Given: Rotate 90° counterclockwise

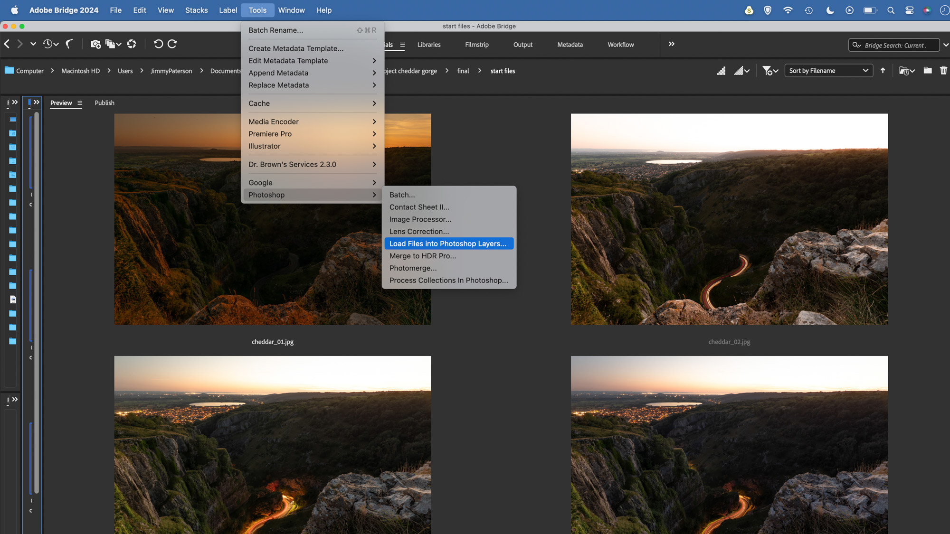Looking at the screenshot, I should point(158,44).
